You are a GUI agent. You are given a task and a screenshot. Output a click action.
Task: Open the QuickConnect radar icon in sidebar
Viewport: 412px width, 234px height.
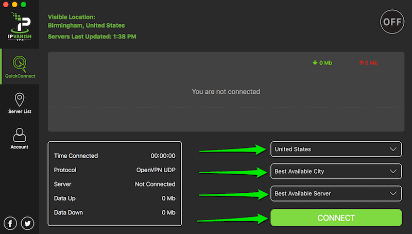point(19,64)
